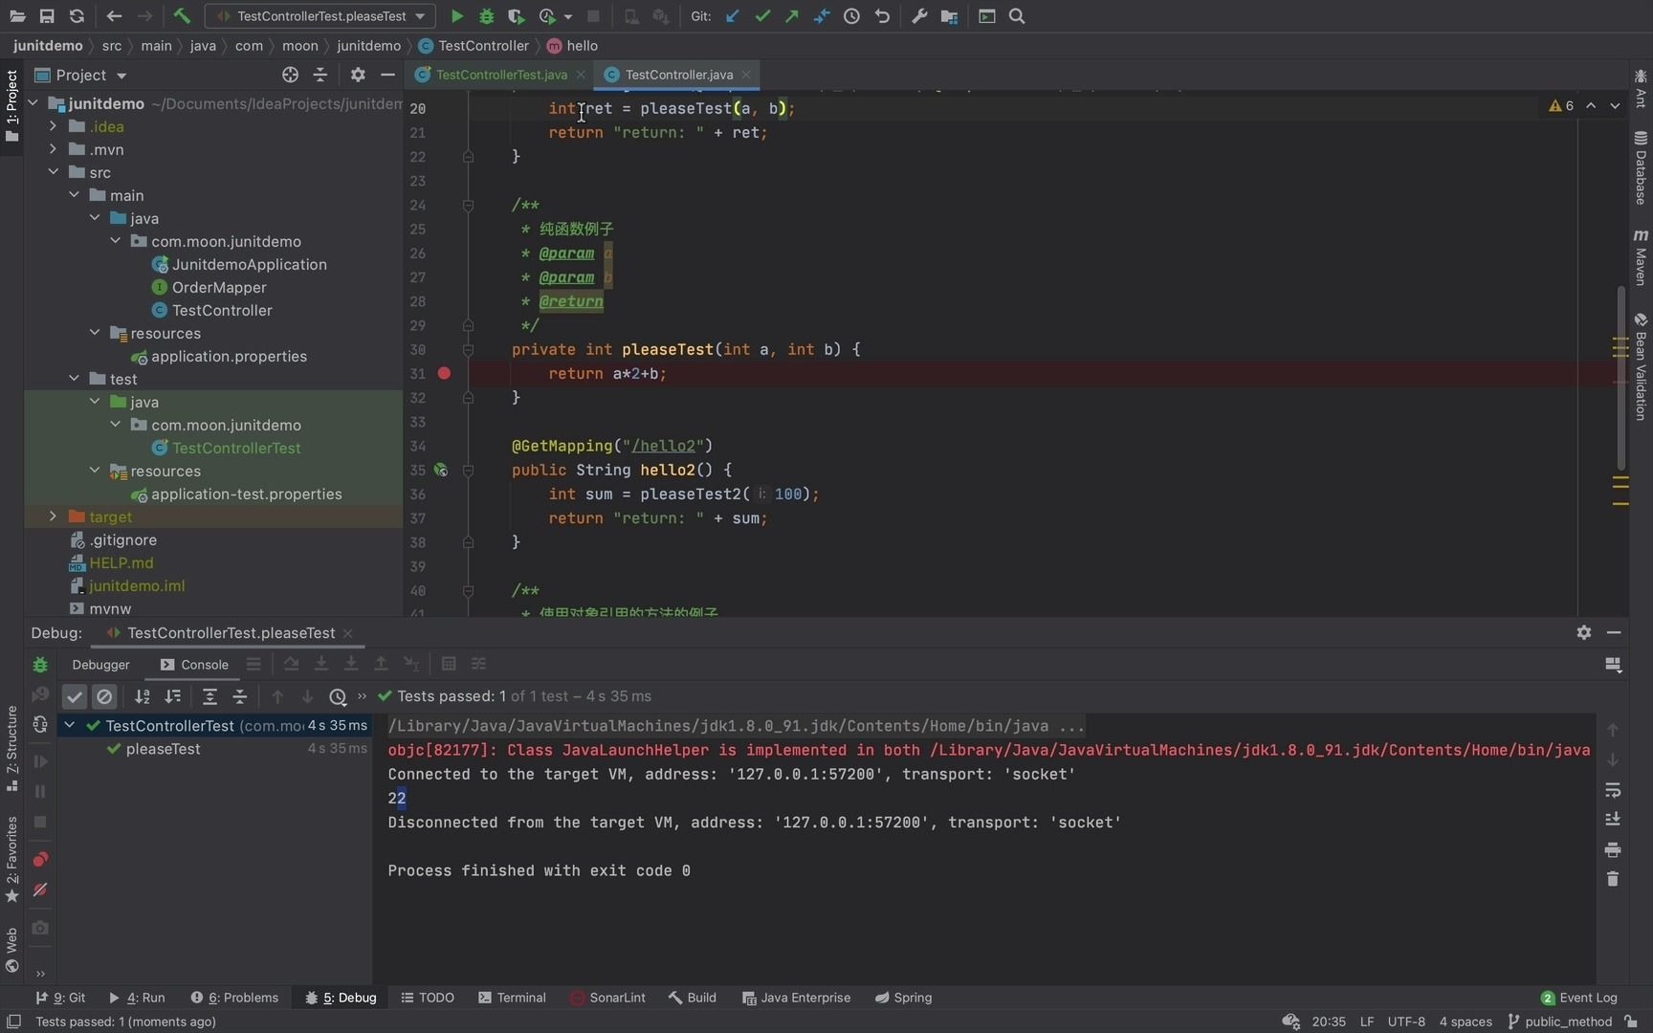Rollback changes with Git undo icon

coord(882,16)
